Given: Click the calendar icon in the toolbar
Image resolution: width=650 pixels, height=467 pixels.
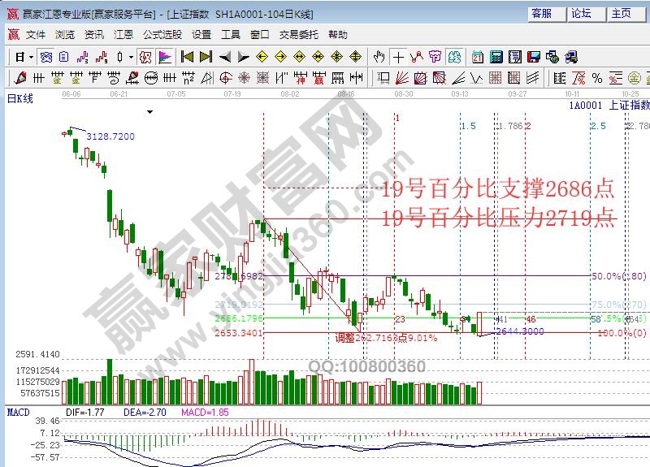Looking at the screenshot, I should (x=477, y=57).
